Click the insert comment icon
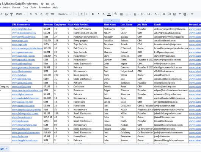 169,14
